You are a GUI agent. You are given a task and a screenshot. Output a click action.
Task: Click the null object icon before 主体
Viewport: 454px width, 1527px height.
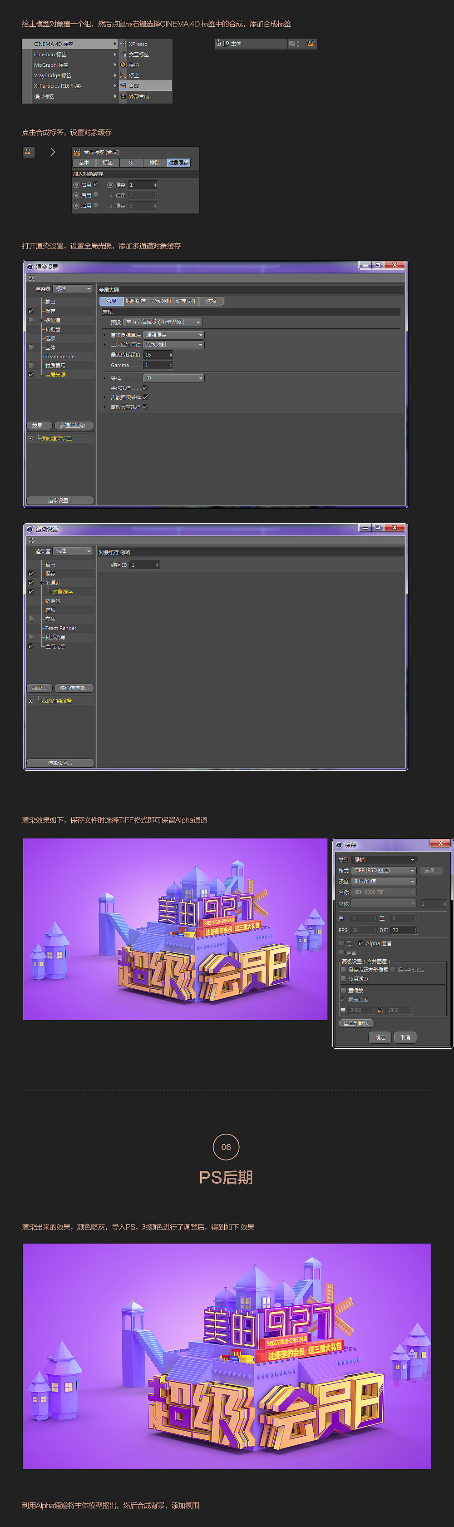[227, 43]
